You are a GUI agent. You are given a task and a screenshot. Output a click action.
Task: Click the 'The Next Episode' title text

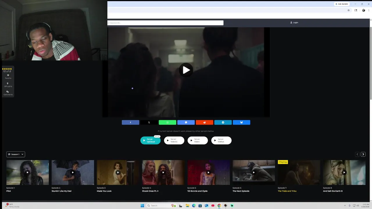click(x=241, y=191)
